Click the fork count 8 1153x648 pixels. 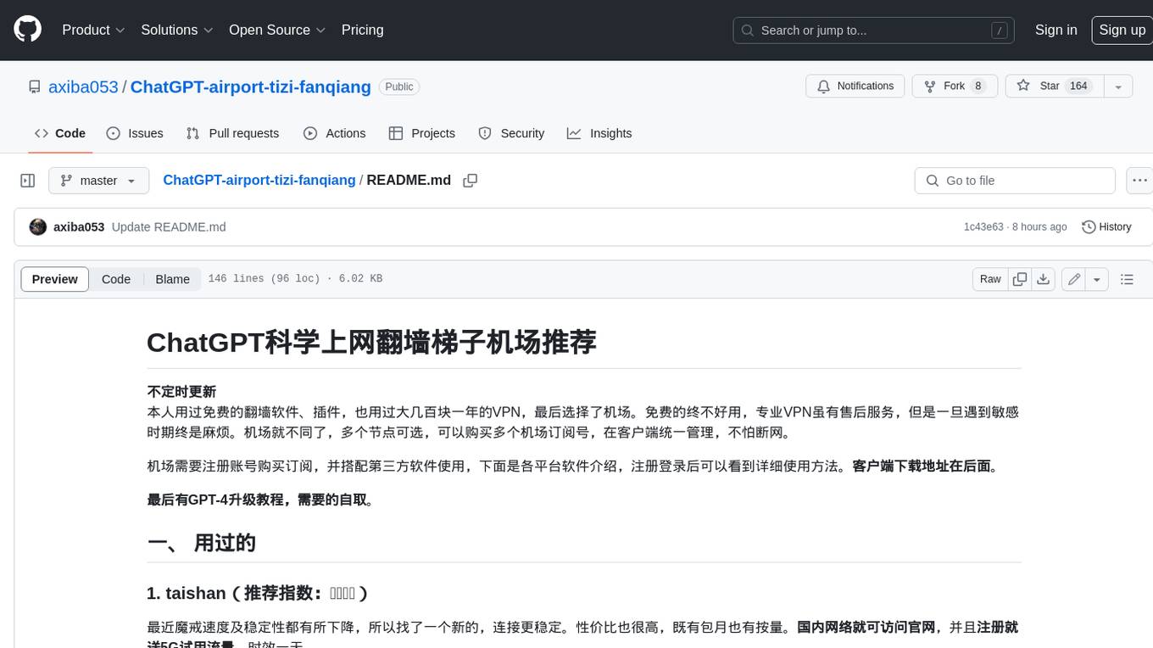[x=978, y=87]
